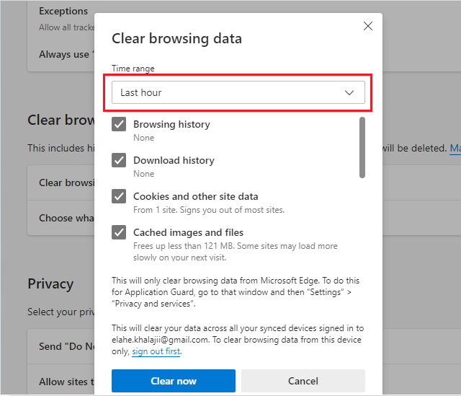Screen dimensions: 461x396
Task: Open the 'Ma...' link at the right edge
Action: point(455,149)
